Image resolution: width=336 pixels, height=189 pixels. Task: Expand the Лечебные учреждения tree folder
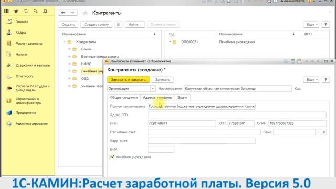point(69,71)
